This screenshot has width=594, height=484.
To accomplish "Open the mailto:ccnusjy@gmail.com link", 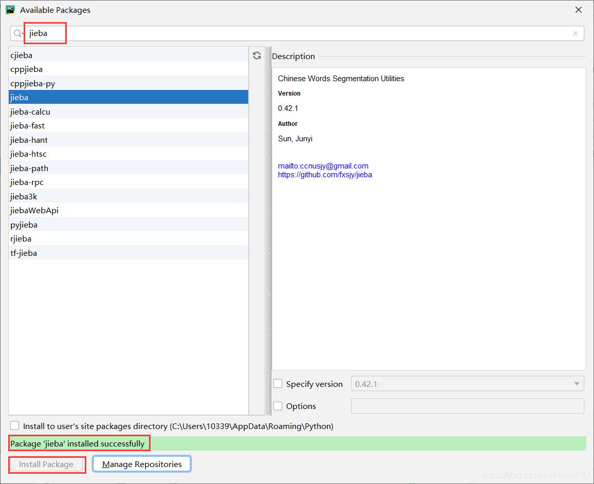I will (323, 166).
